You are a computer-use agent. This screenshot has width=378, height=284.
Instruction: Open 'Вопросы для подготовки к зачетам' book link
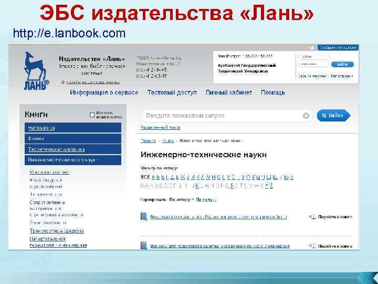coord(220,246)
